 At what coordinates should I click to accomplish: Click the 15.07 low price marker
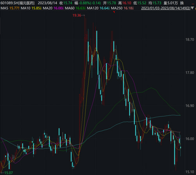(9, 173)
